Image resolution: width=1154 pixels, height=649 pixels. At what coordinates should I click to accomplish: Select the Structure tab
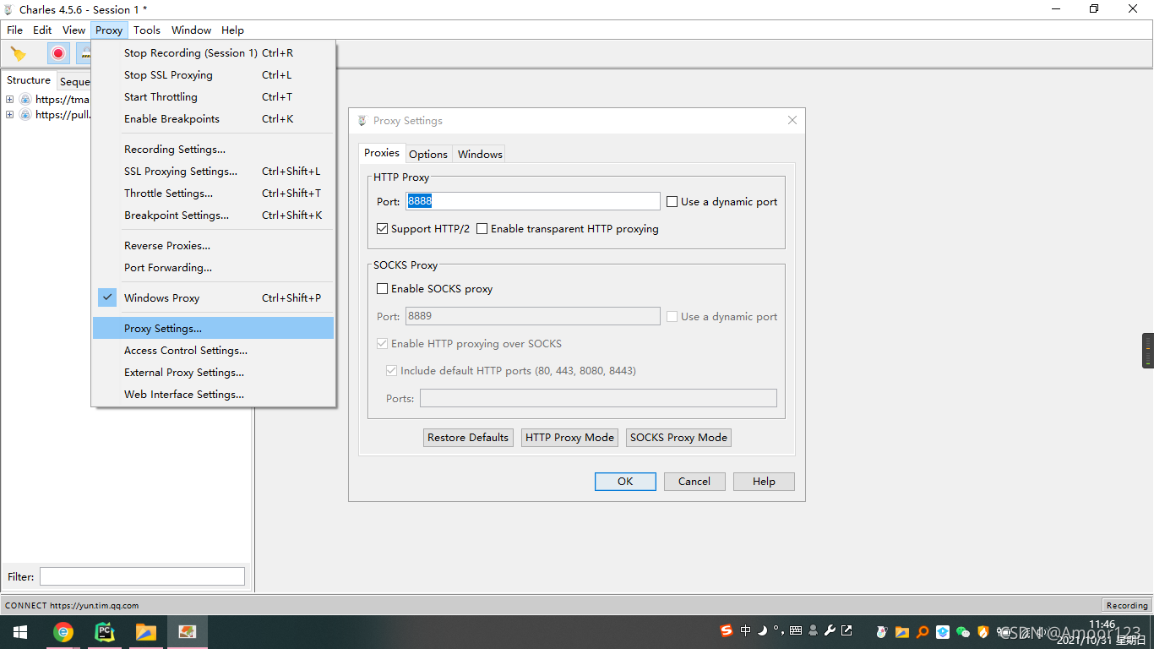(29, 80)
